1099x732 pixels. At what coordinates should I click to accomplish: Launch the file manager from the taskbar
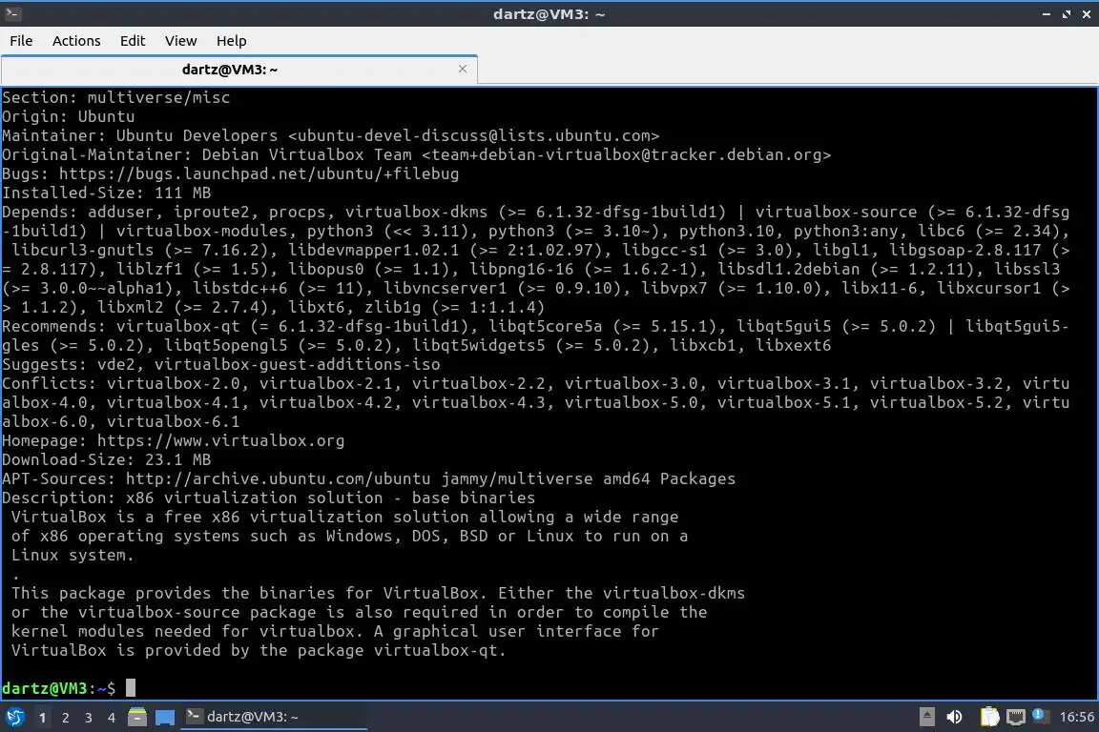(x=137, y=717)
